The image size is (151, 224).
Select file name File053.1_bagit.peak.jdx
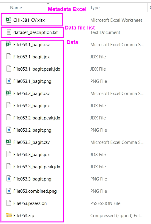37,69
